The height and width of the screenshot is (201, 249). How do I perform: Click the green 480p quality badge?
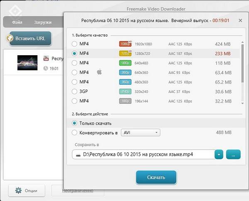click(x=125, y=63)
